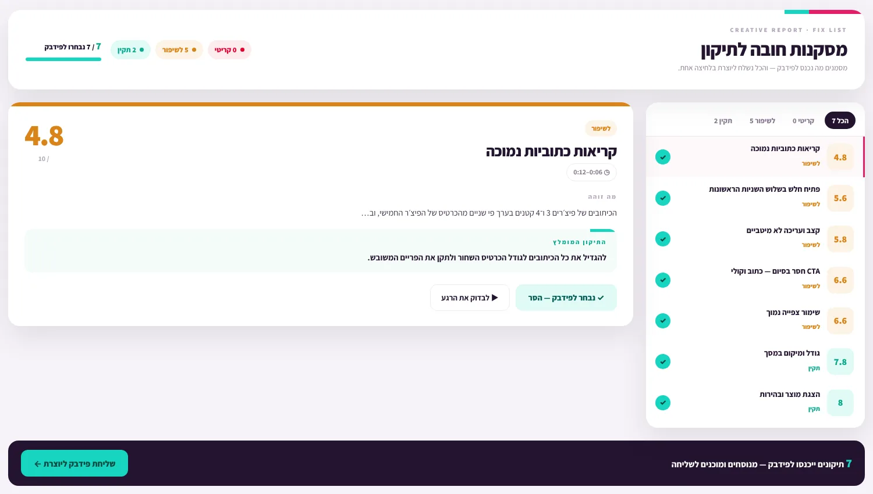Switch to the תקין 2 tab
The image size is (873, 494).
click(723, 120)
